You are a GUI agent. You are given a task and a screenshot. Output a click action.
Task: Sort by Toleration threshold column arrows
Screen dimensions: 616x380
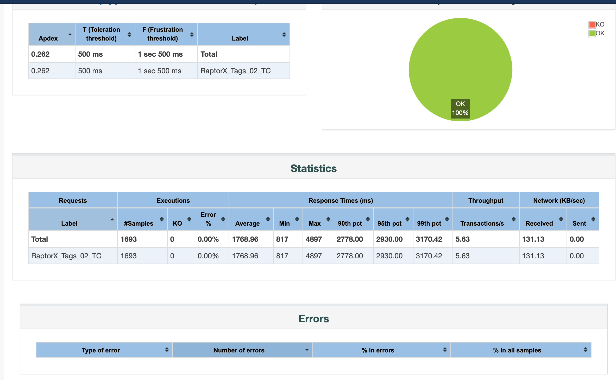tap(129, 35)
